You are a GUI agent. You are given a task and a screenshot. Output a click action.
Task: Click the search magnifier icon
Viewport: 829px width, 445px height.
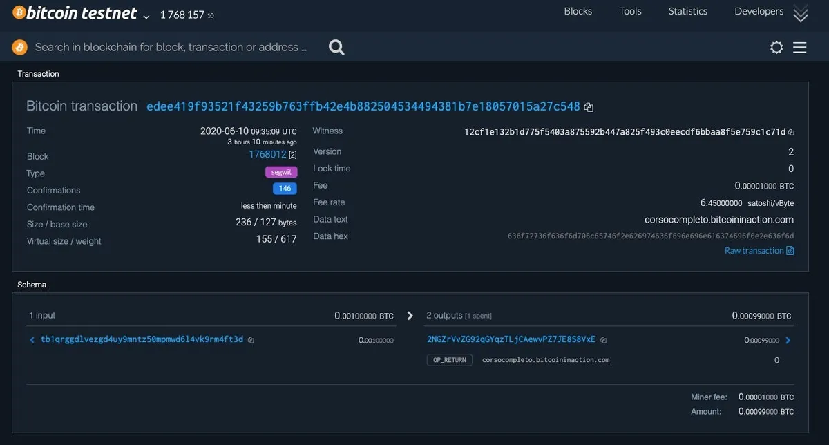click(336, 47)
